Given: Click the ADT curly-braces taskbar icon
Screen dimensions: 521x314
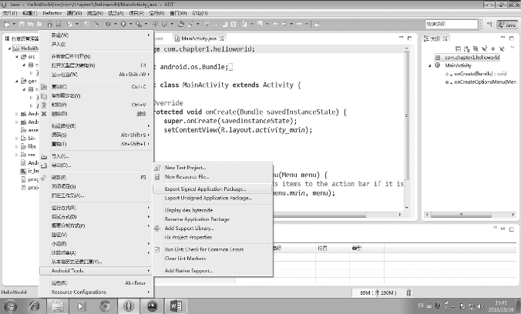Looking at the screenshot, I should point(129,306).
